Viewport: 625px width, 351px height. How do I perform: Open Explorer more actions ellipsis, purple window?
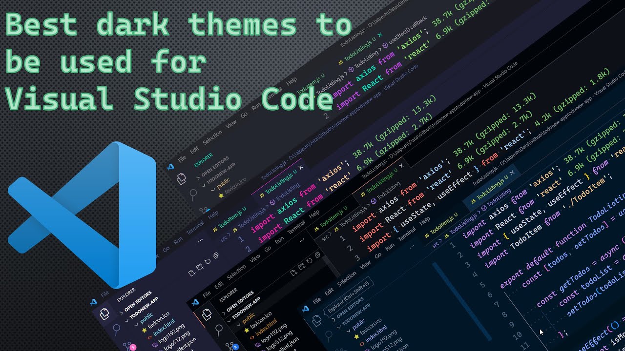(x=200, y=240)
